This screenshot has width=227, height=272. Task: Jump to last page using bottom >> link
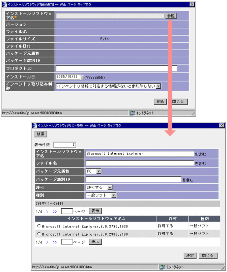(55, 242)
